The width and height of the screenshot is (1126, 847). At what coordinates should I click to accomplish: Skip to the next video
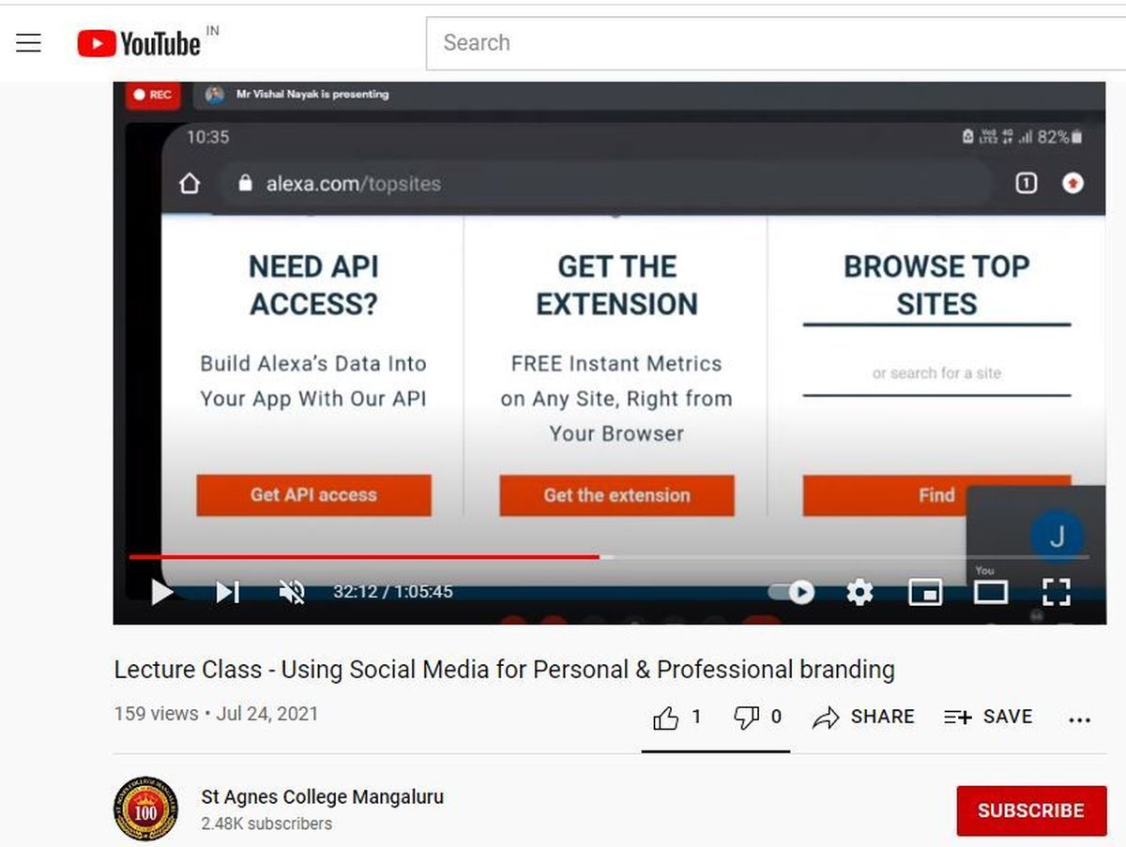click(x=227, y=592)
